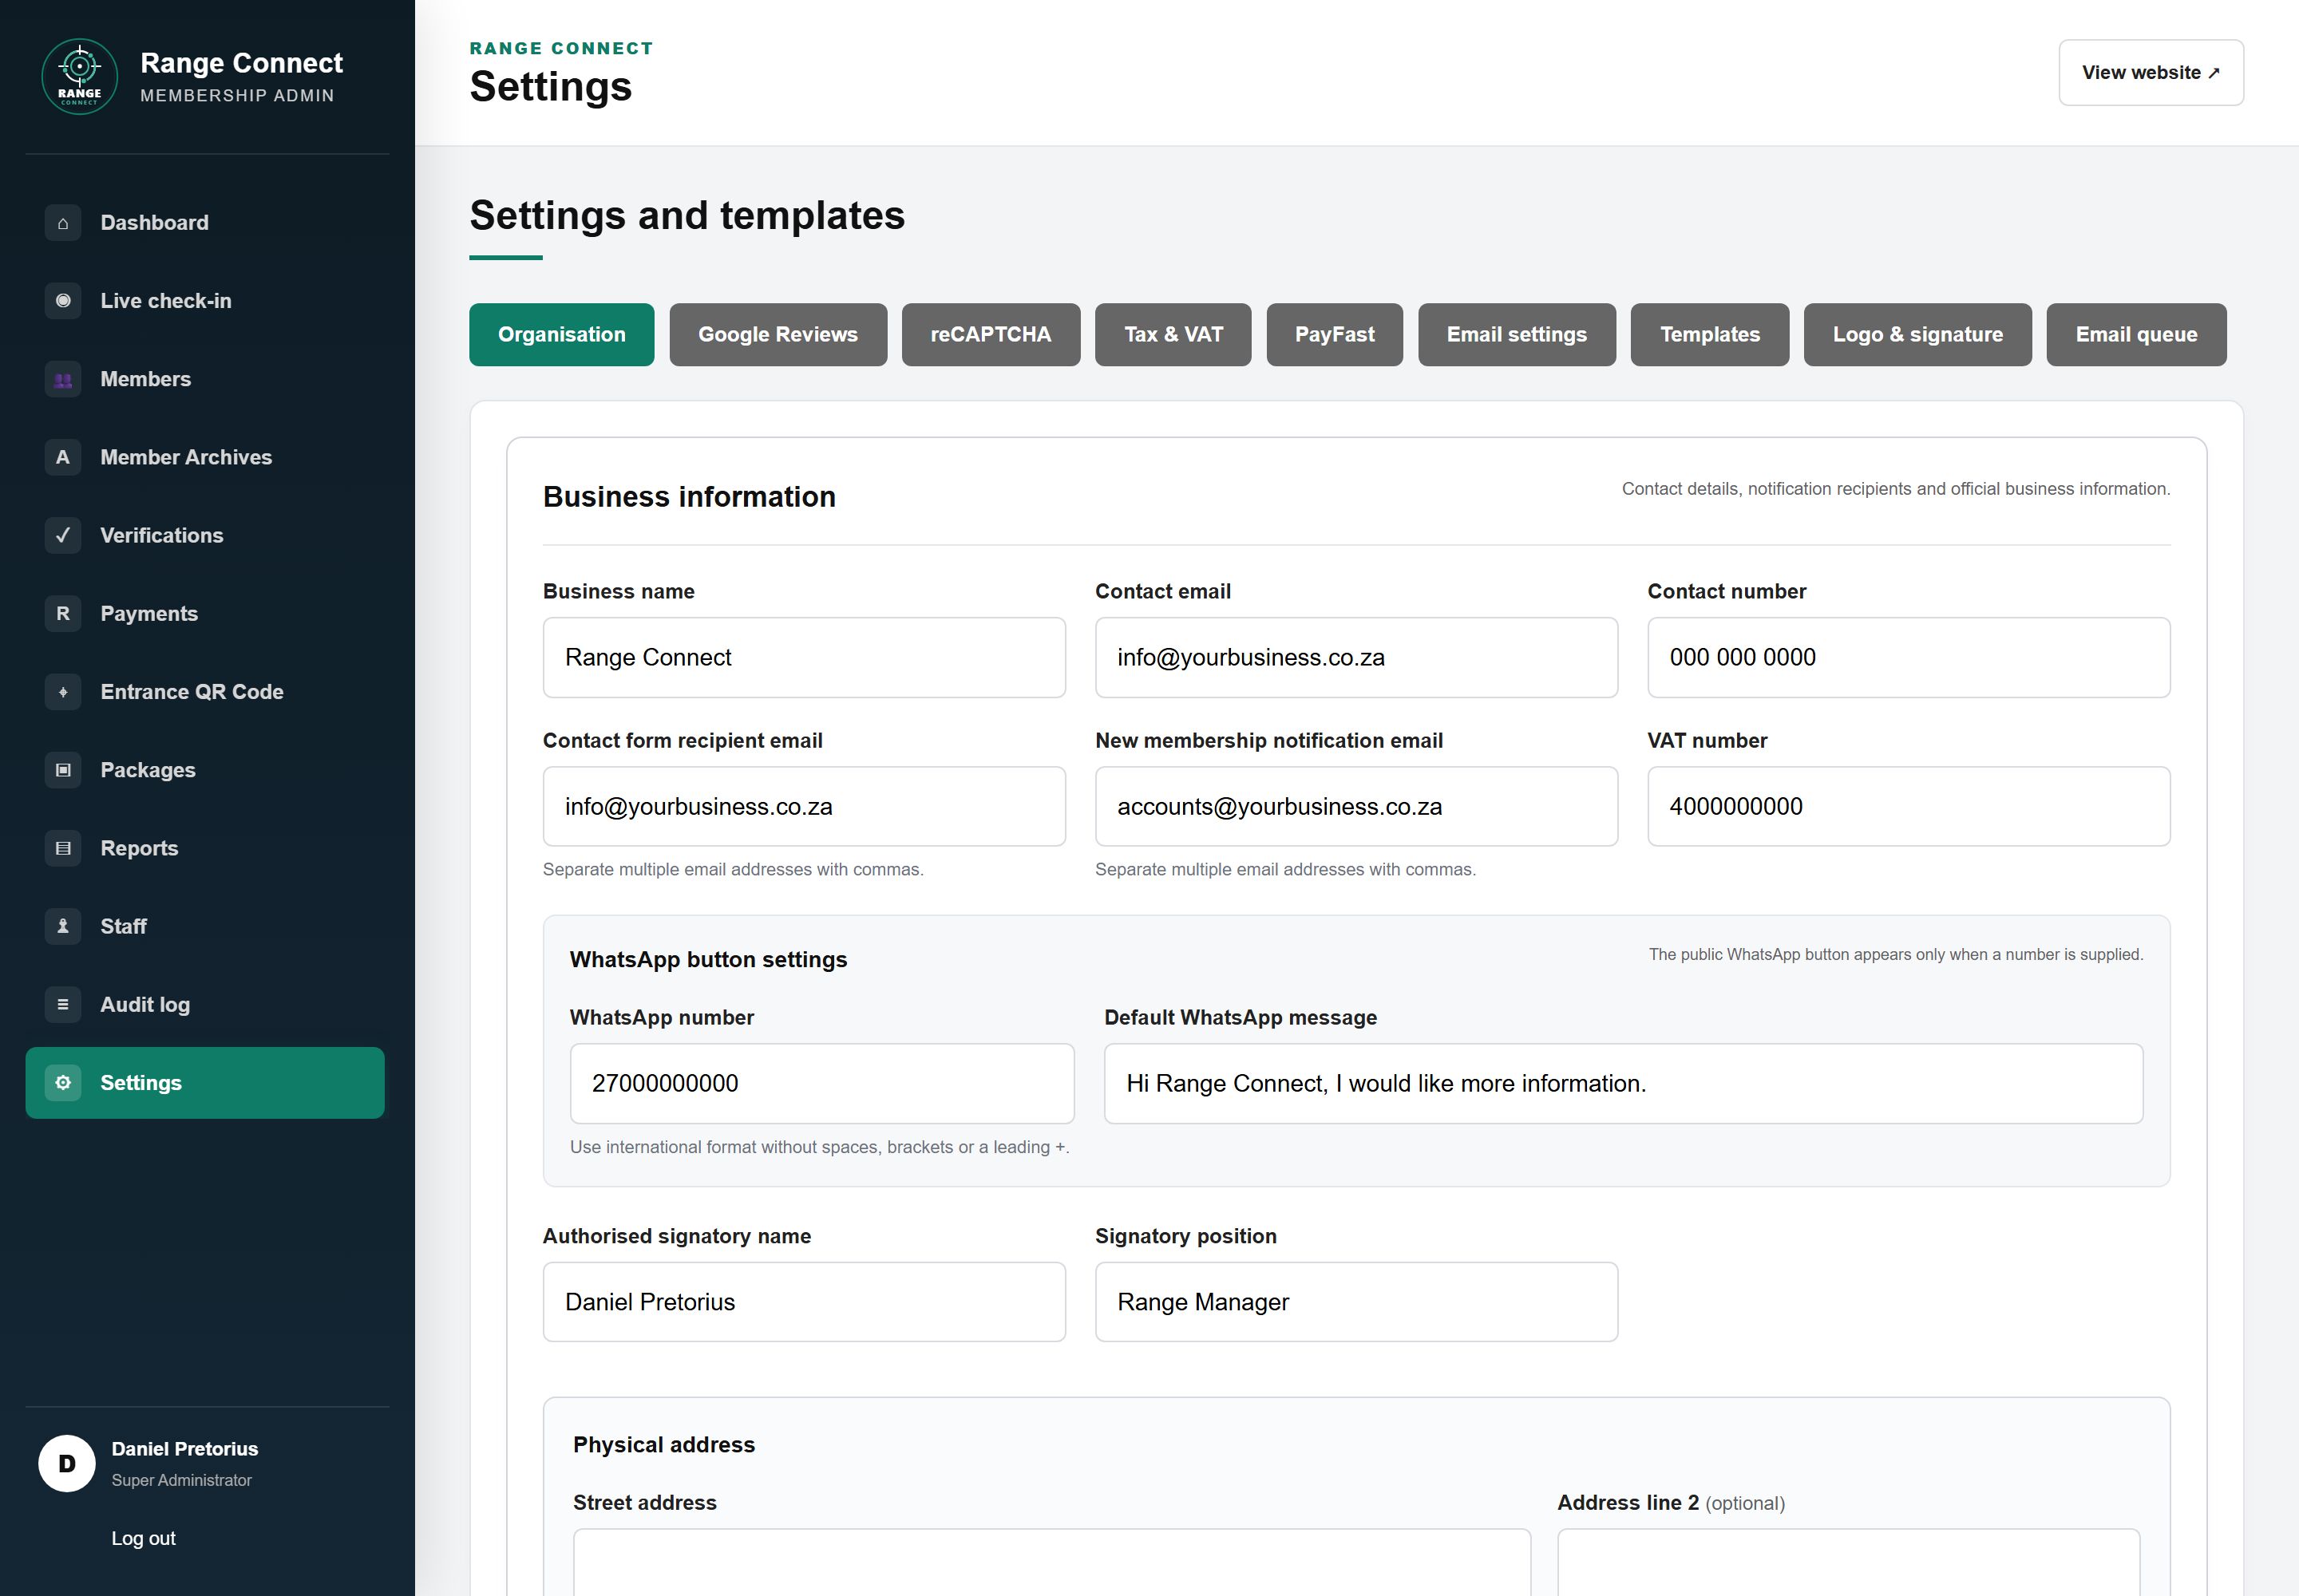Open the Reports section
2299x1596 pixels.
click(x=205, y=848)
